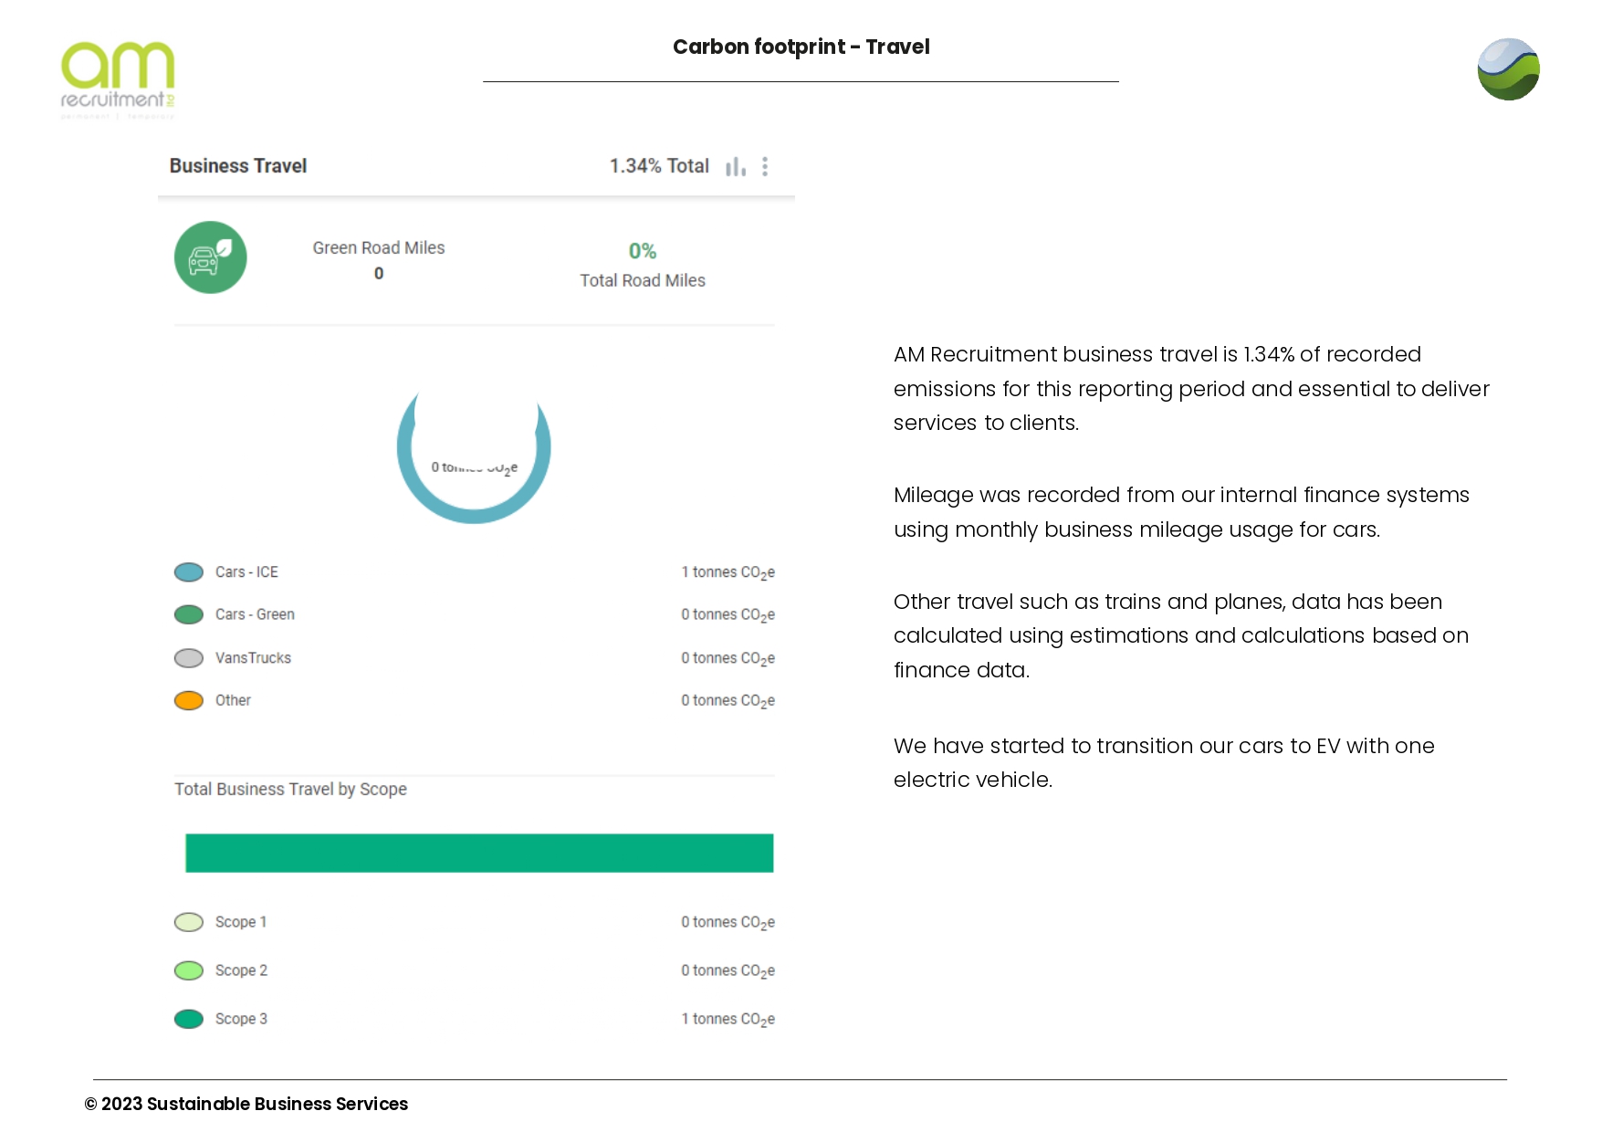This screenshot has height=1132, width=1602.
Task: Click the Carbon footprint - Travel heading
Action: pos(801,47)
